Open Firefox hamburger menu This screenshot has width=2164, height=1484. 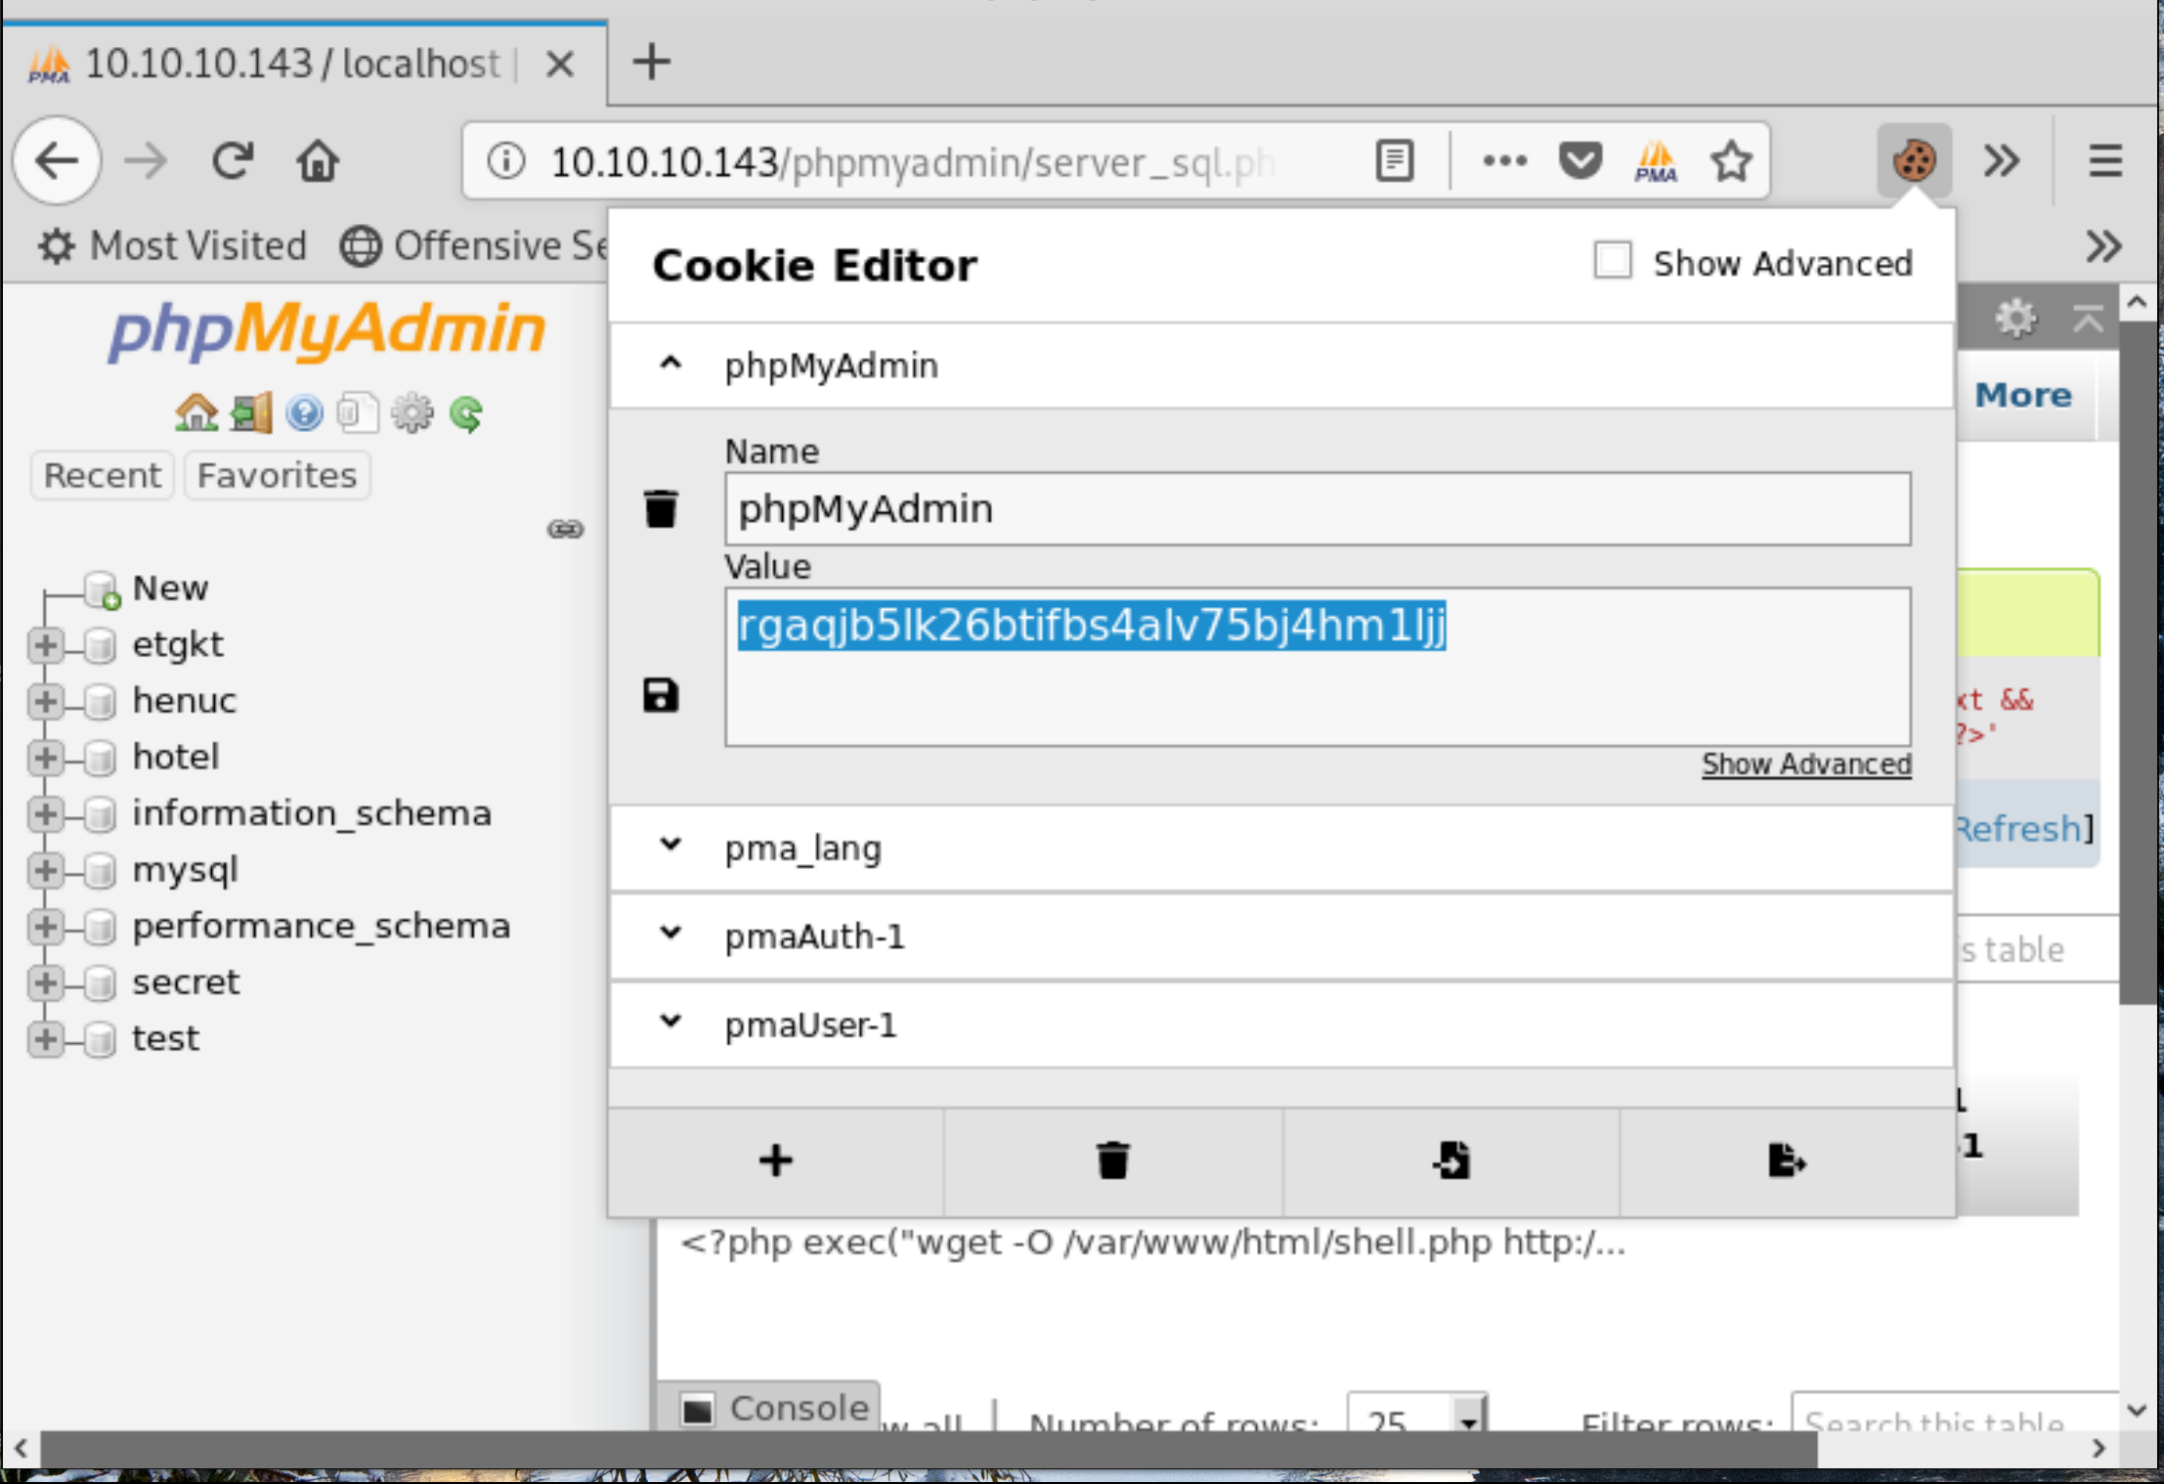[x=2104, y=160]
